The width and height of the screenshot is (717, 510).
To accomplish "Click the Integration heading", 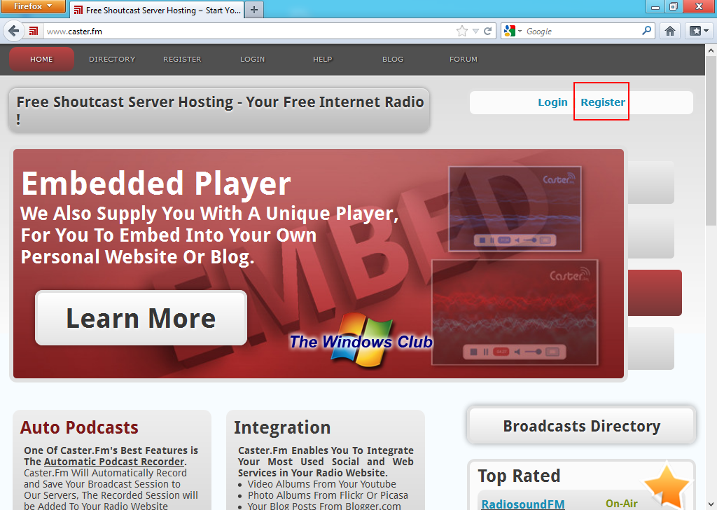I will tap(282, 427).
